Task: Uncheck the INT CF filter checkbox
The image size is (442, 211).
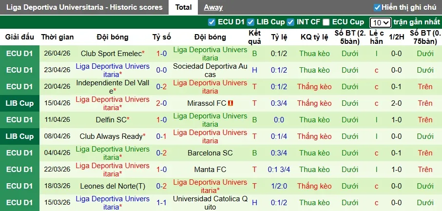Action: [290, 22]
